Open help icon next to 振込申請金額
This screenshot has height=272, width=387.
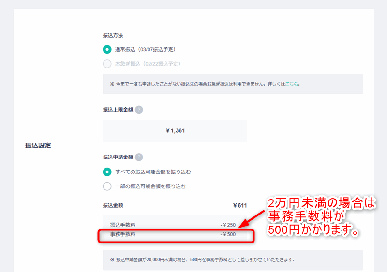click(139, 157)
